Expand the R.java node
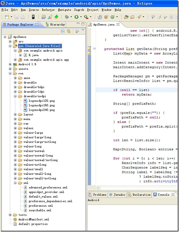 point(20,55)
